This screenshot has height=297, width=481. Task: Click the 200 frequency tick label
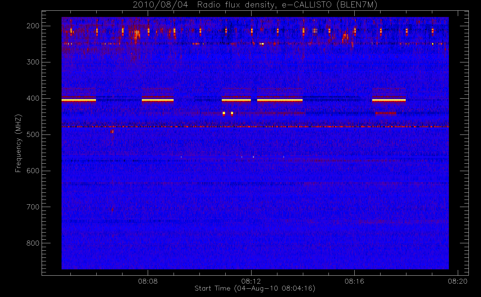click(x=33, y=26)
